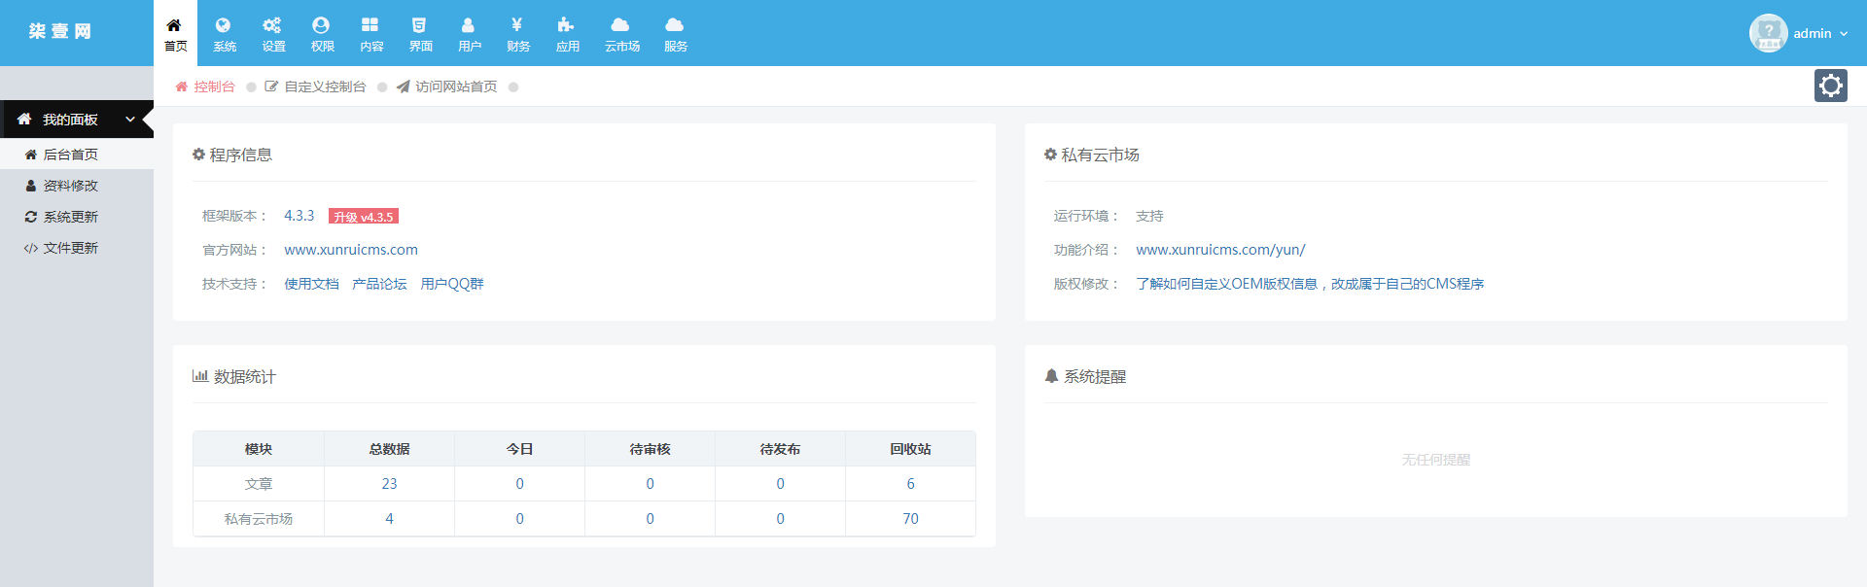The height and width of the screenshot is (587, 1867).
Task: Open the 系统 globe icon menu
Action: [224, 33]
